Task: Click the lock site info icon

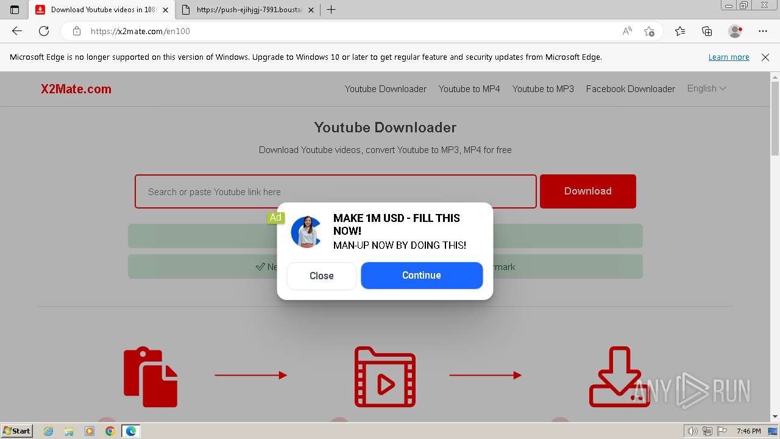Action: tap(77, 31)
